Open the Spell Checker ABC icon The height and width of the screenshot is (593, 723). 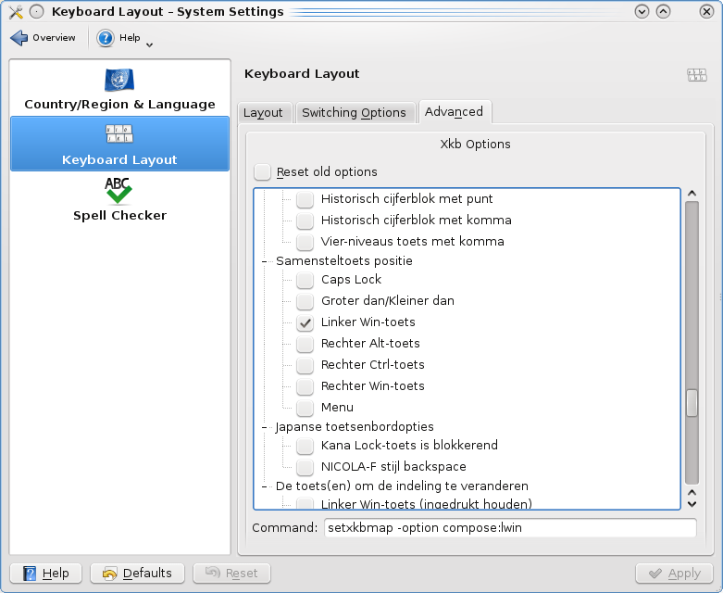(x=118, y=190)
